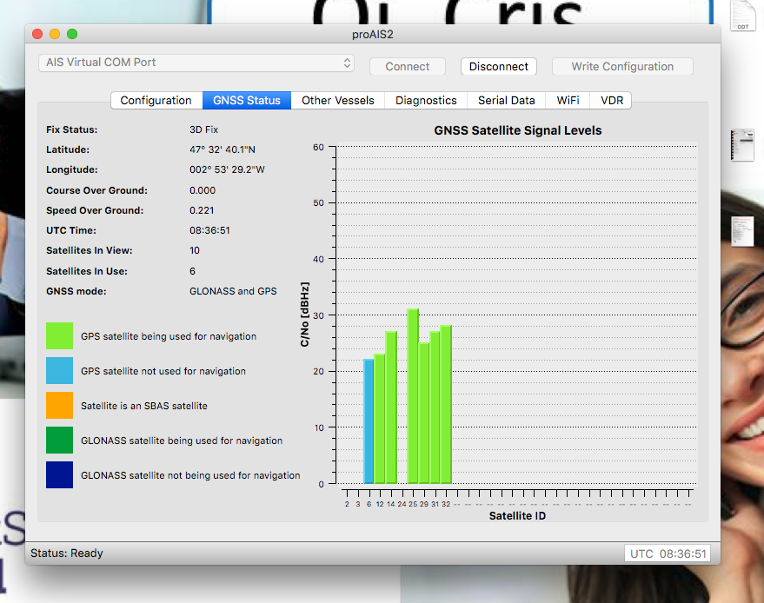Click the green bar for satellite 12
Viewport: 764px width, 603px height.
pyautogui.click(x=380, y=419)
